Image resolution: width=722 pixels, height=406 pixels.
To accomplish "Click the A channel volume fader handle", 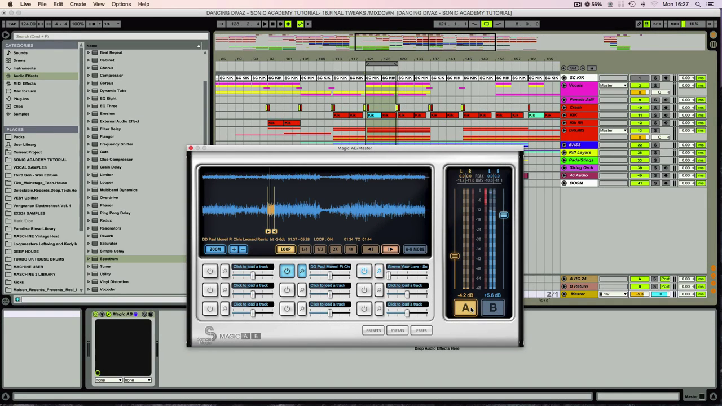I will tap(455, 257).
